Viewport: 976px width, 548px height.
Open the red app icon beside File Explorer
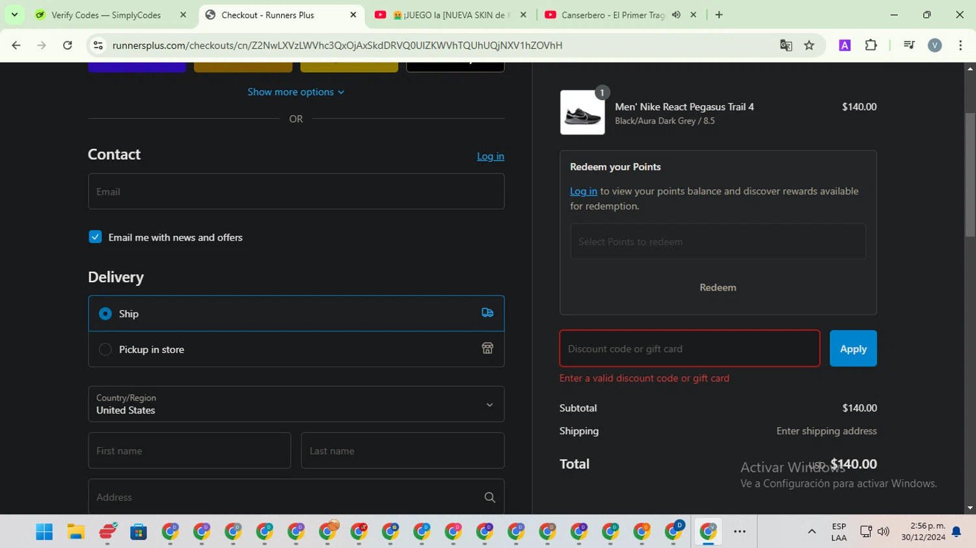coord(107,532)
